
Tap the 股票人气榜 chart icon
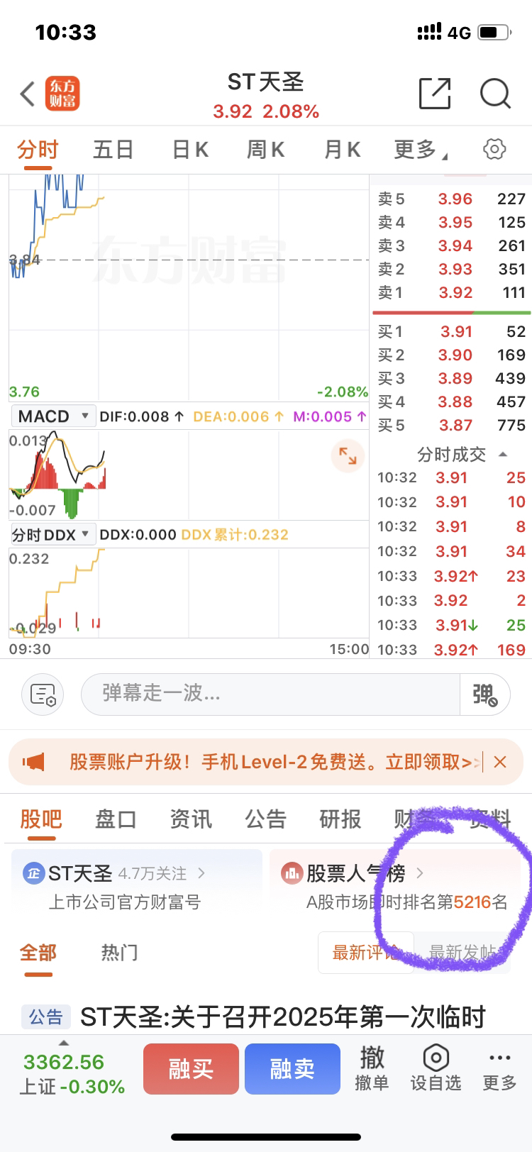[x=292, y=873]
